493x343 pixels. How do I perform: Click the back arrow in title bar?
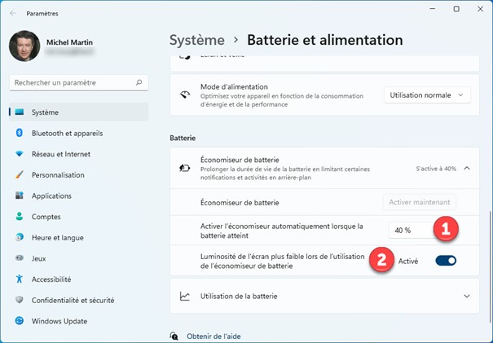point(13,13)
